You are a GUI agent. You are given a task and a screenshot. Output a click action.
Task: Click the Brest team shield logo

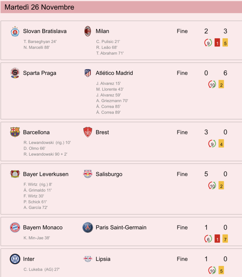(x=88, y=132)
